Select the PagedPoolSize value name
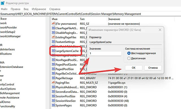The width and height of the screenshot is (181, 109). click(65, 69)
